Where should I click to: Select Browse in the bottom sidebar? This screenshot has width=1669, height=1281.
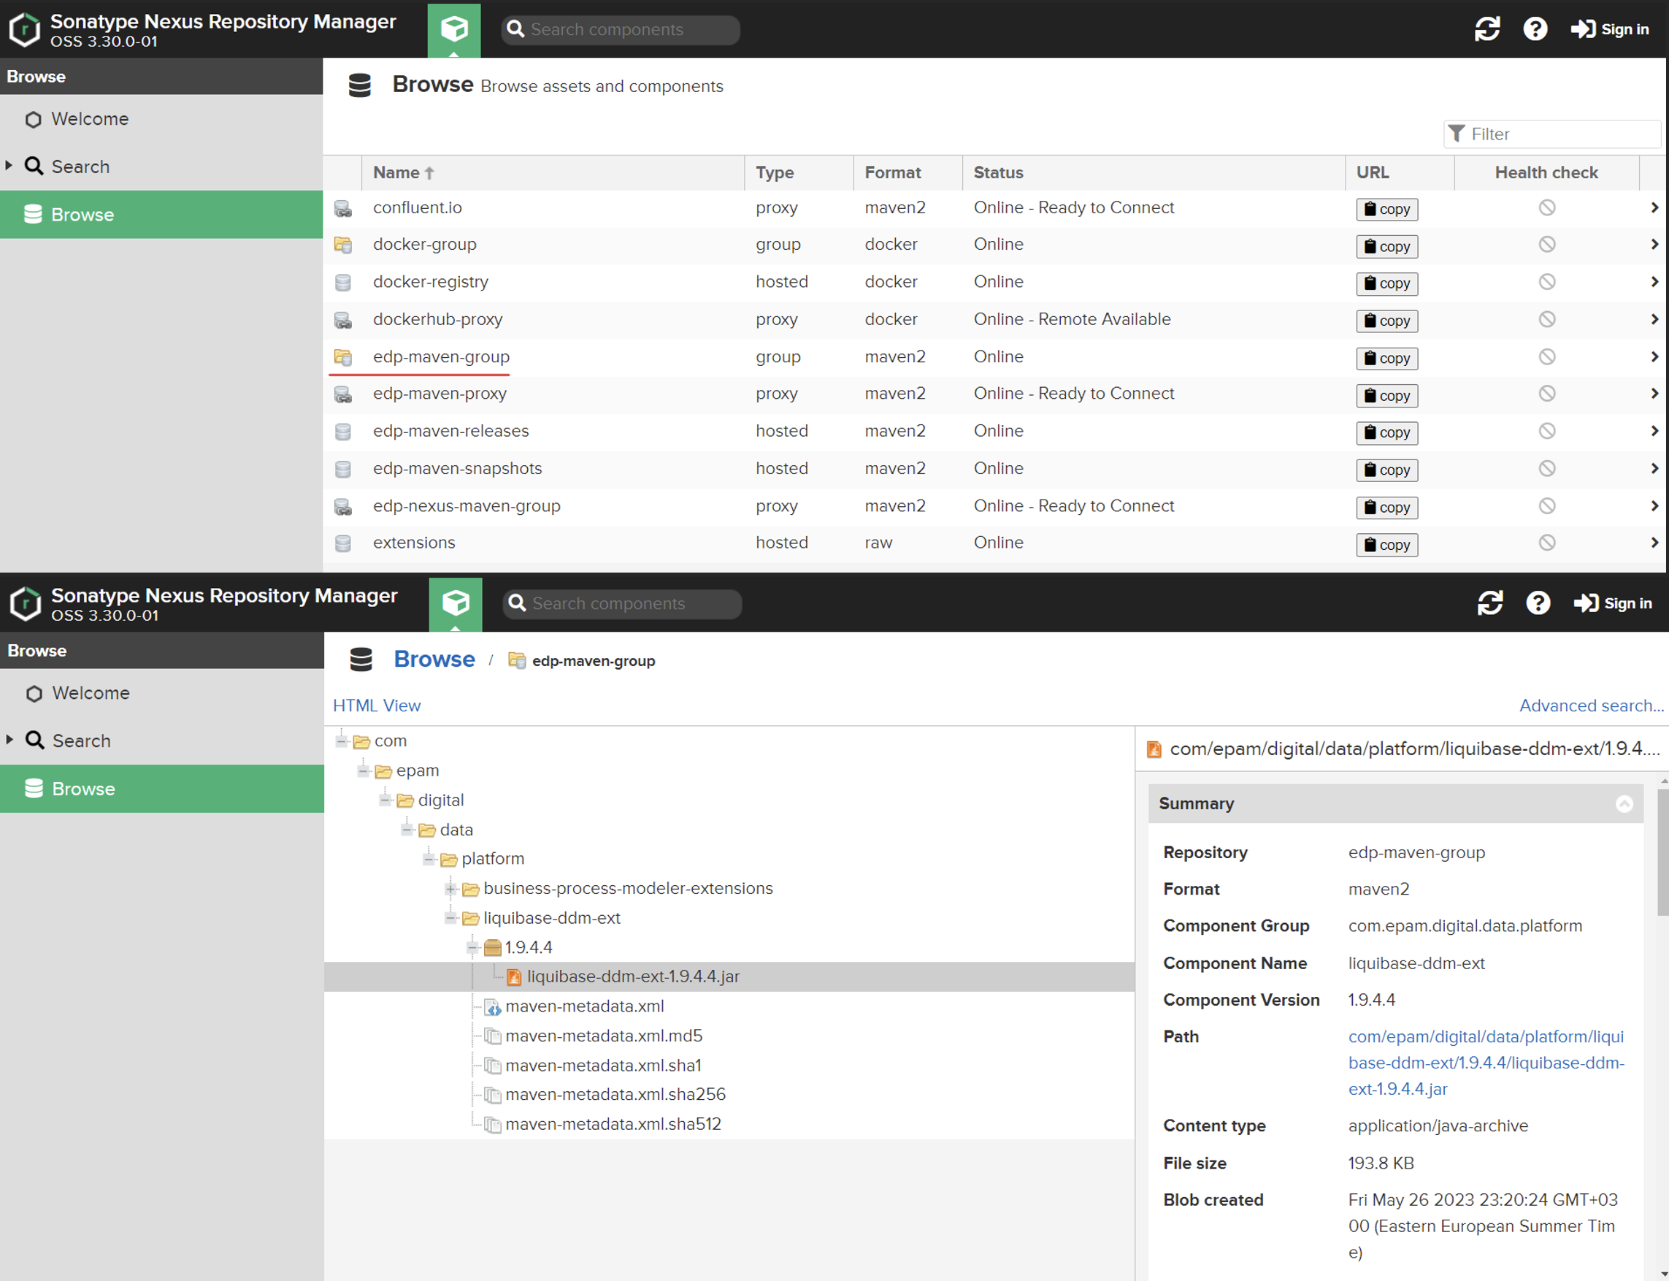tap(161, 789)
